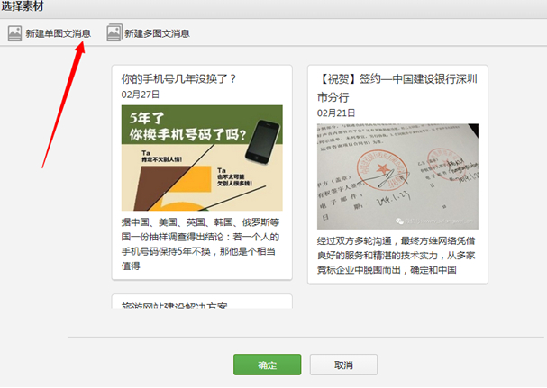Click the summary text starting with 经过双方多轮沟通
547x388 pixels.
pos(397,255)
